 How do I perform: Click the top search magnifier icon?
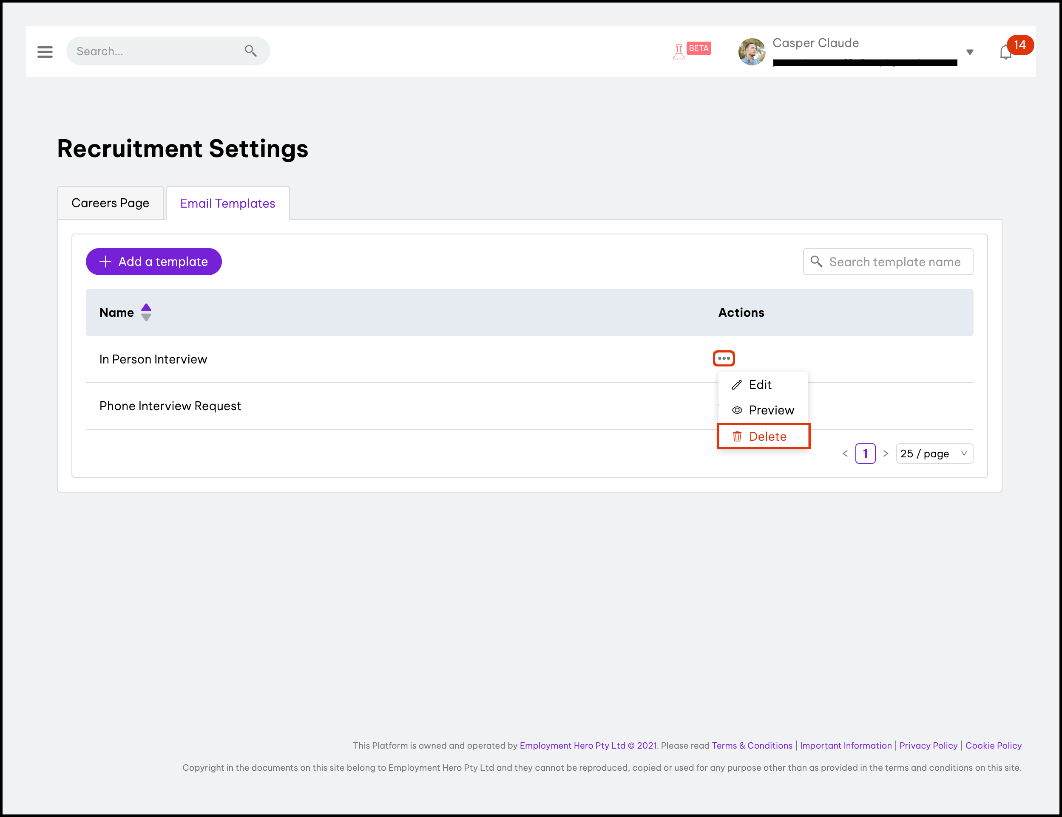[x=250, y=51]
